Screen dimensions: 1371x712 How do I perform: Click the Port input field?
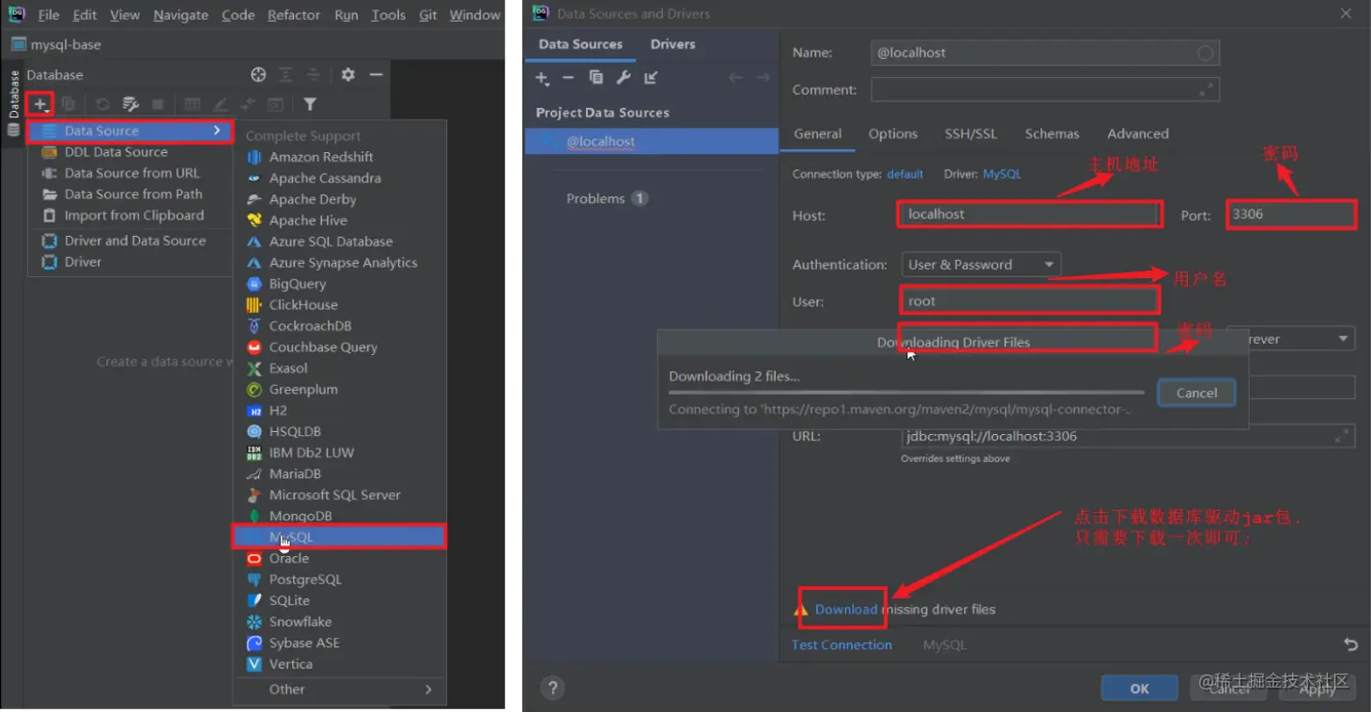1291,214
